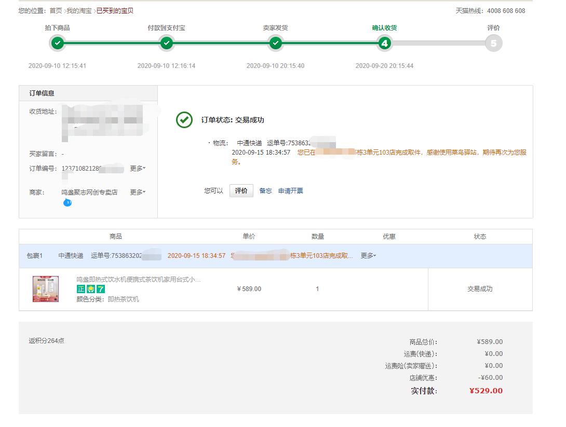566x427 pixels.
Task: Open 我的淘宝 breadcrumb link
Action: tap(79, 11)
